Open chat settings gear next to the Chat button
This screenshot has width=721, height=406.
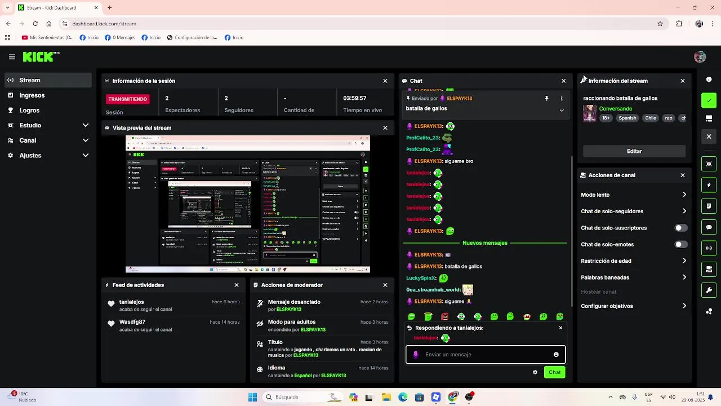coord(535,372)
